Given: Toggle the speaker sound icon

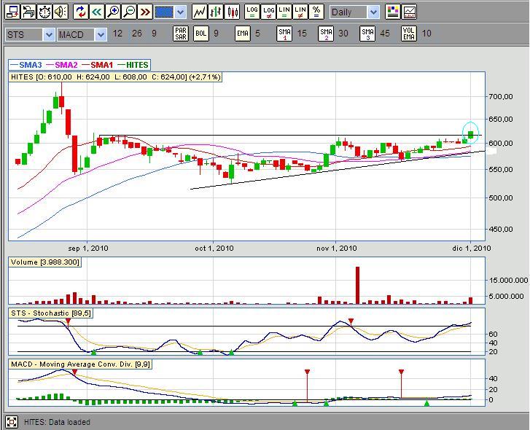Looking at the screenshot, I should tap(61, 12).
